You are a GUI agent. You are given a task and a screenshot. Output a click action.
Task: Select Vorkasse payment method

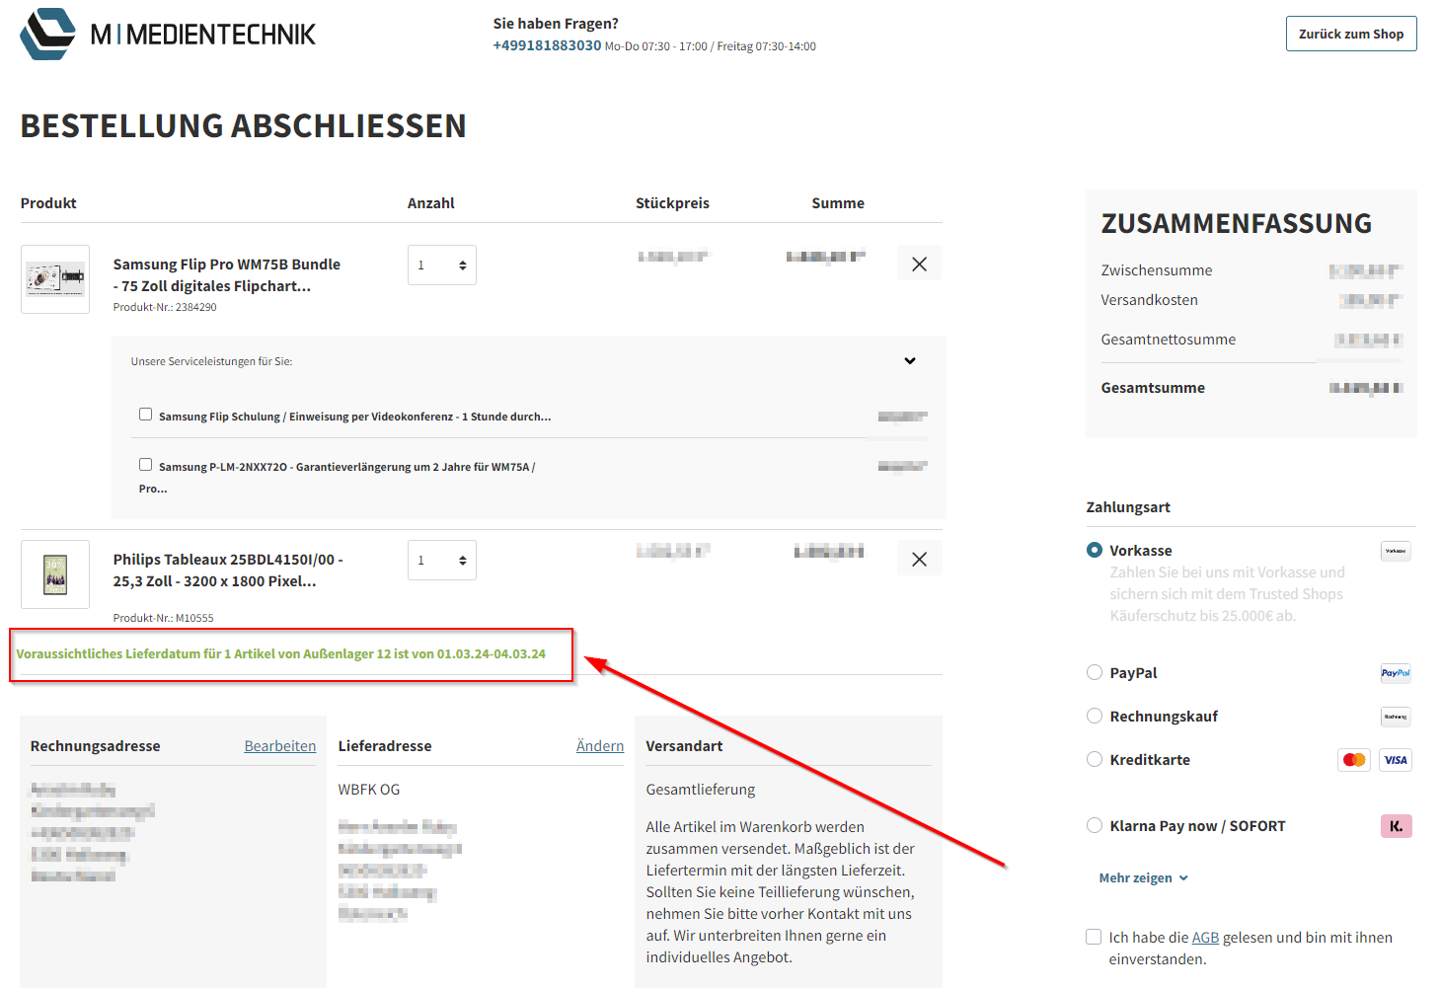[x=1095, y=550]
